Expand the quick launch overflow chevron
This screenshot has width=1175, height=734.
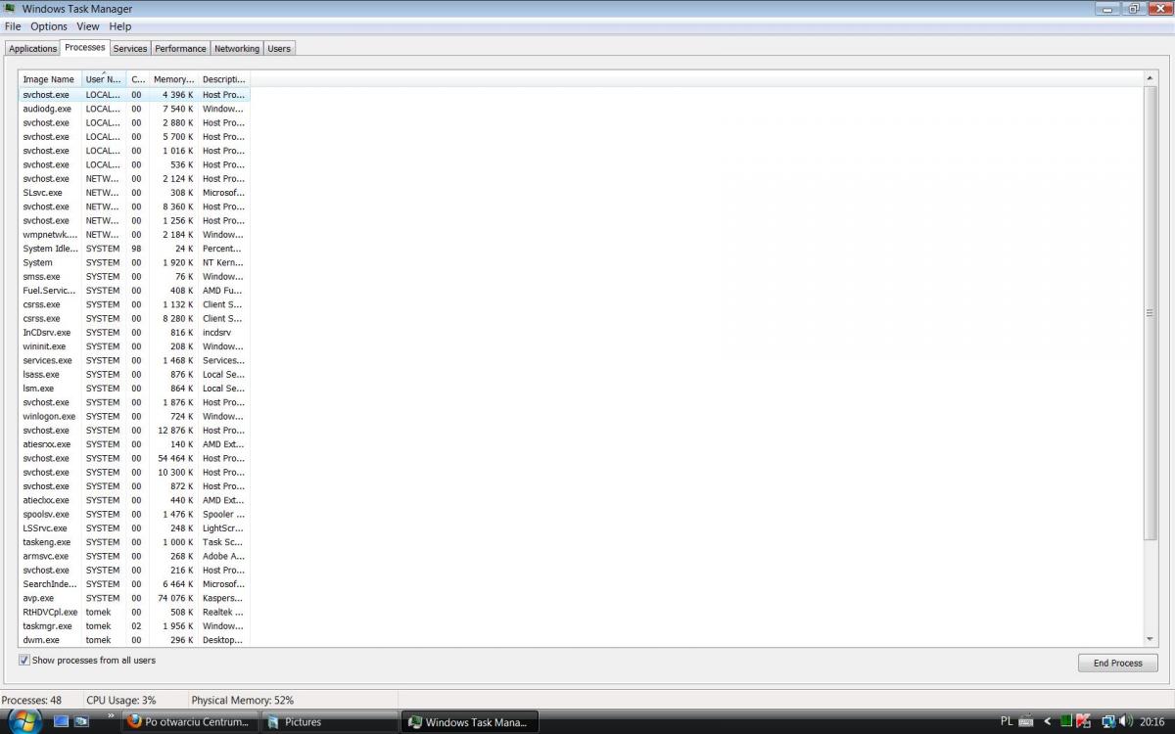pos(111,715)
